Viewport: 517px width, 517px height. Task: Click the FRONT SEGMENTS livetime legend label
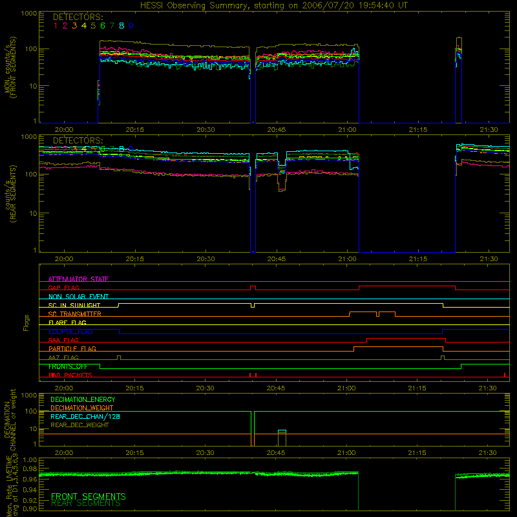(89, 496)
